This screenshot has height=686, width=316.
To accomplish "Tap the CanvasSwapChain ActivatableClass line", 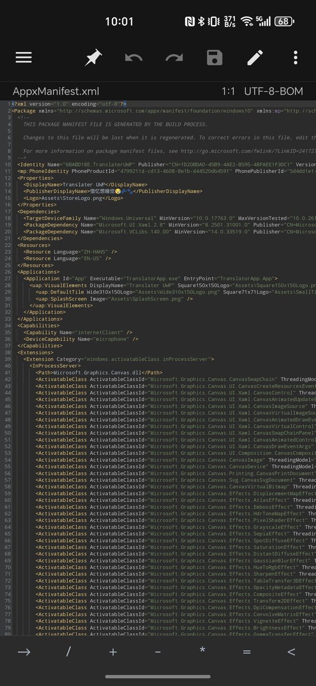I will [175, 379].
